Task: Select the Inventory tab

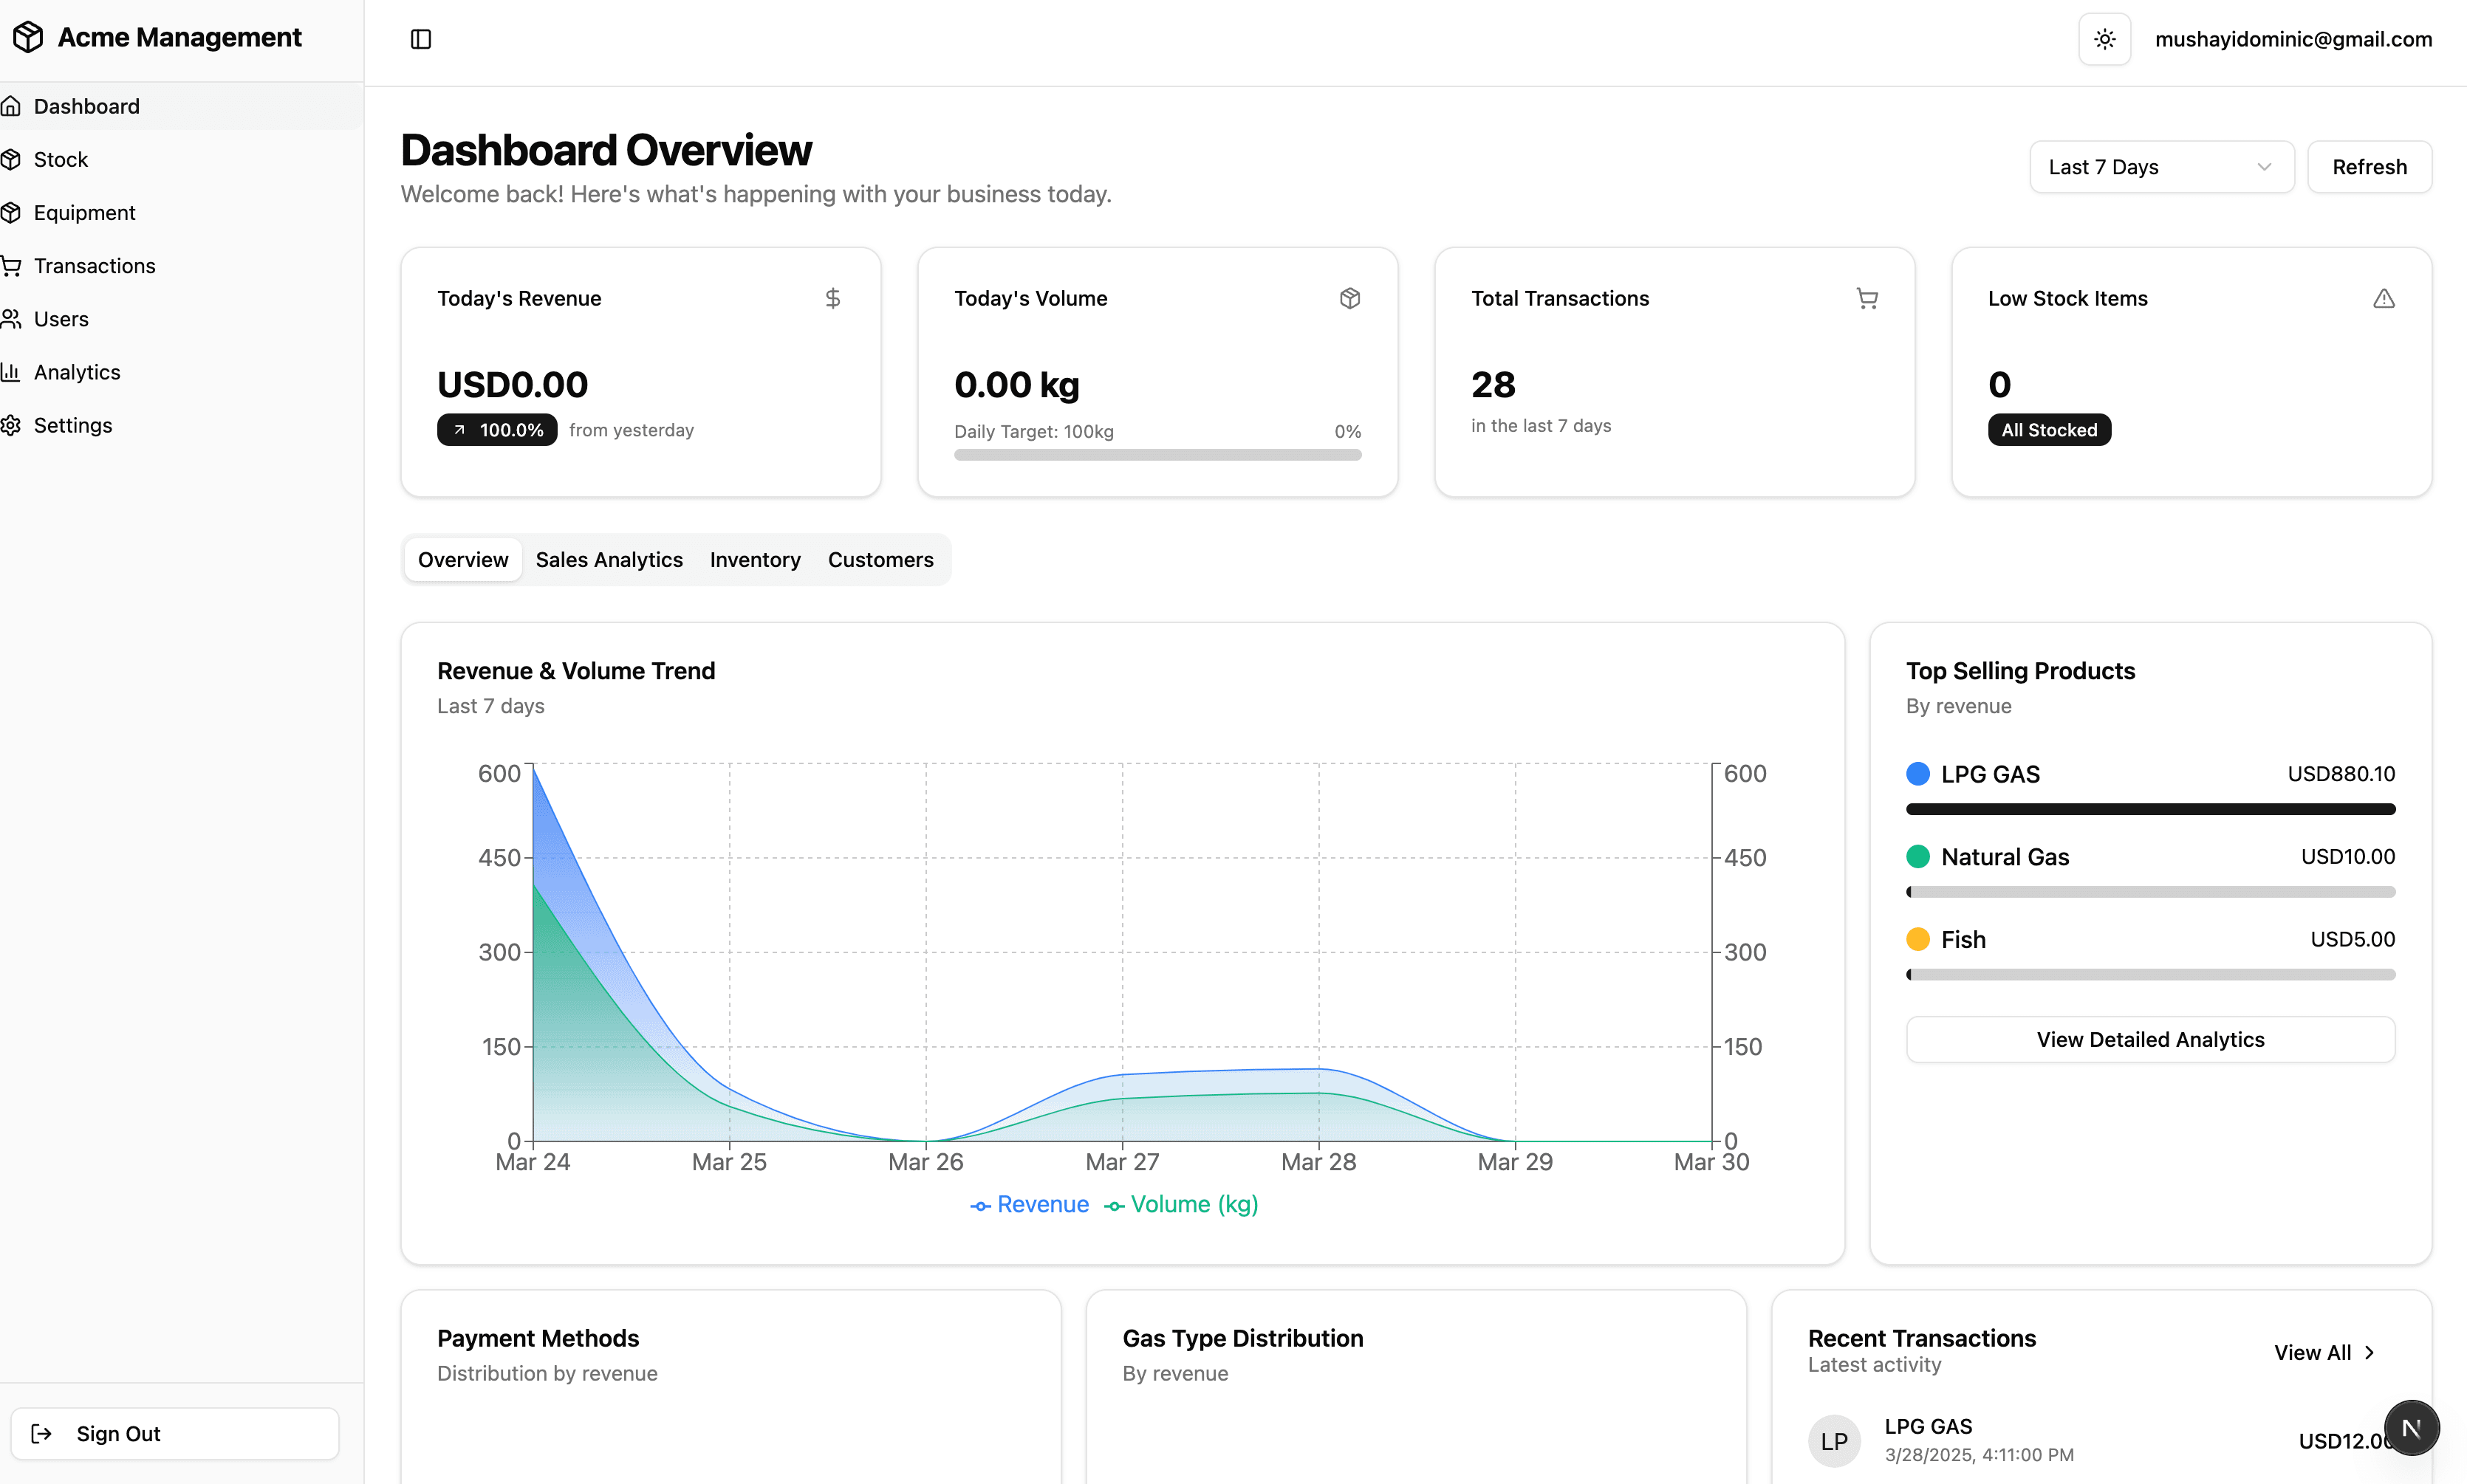Action: (x=754, y=560)
